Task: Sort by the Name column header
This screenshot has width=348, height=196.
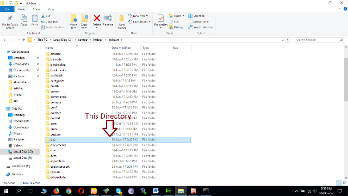Action: pyautogui.click(x=49, y=48)
